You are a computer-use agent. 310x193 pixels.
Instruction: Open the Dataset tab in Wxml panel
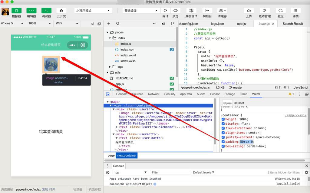click(239, 103)
